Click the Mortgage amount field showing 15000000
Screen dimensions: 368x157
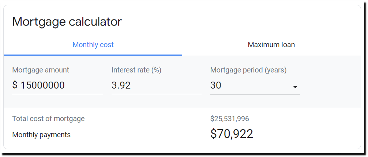[57, 85]
